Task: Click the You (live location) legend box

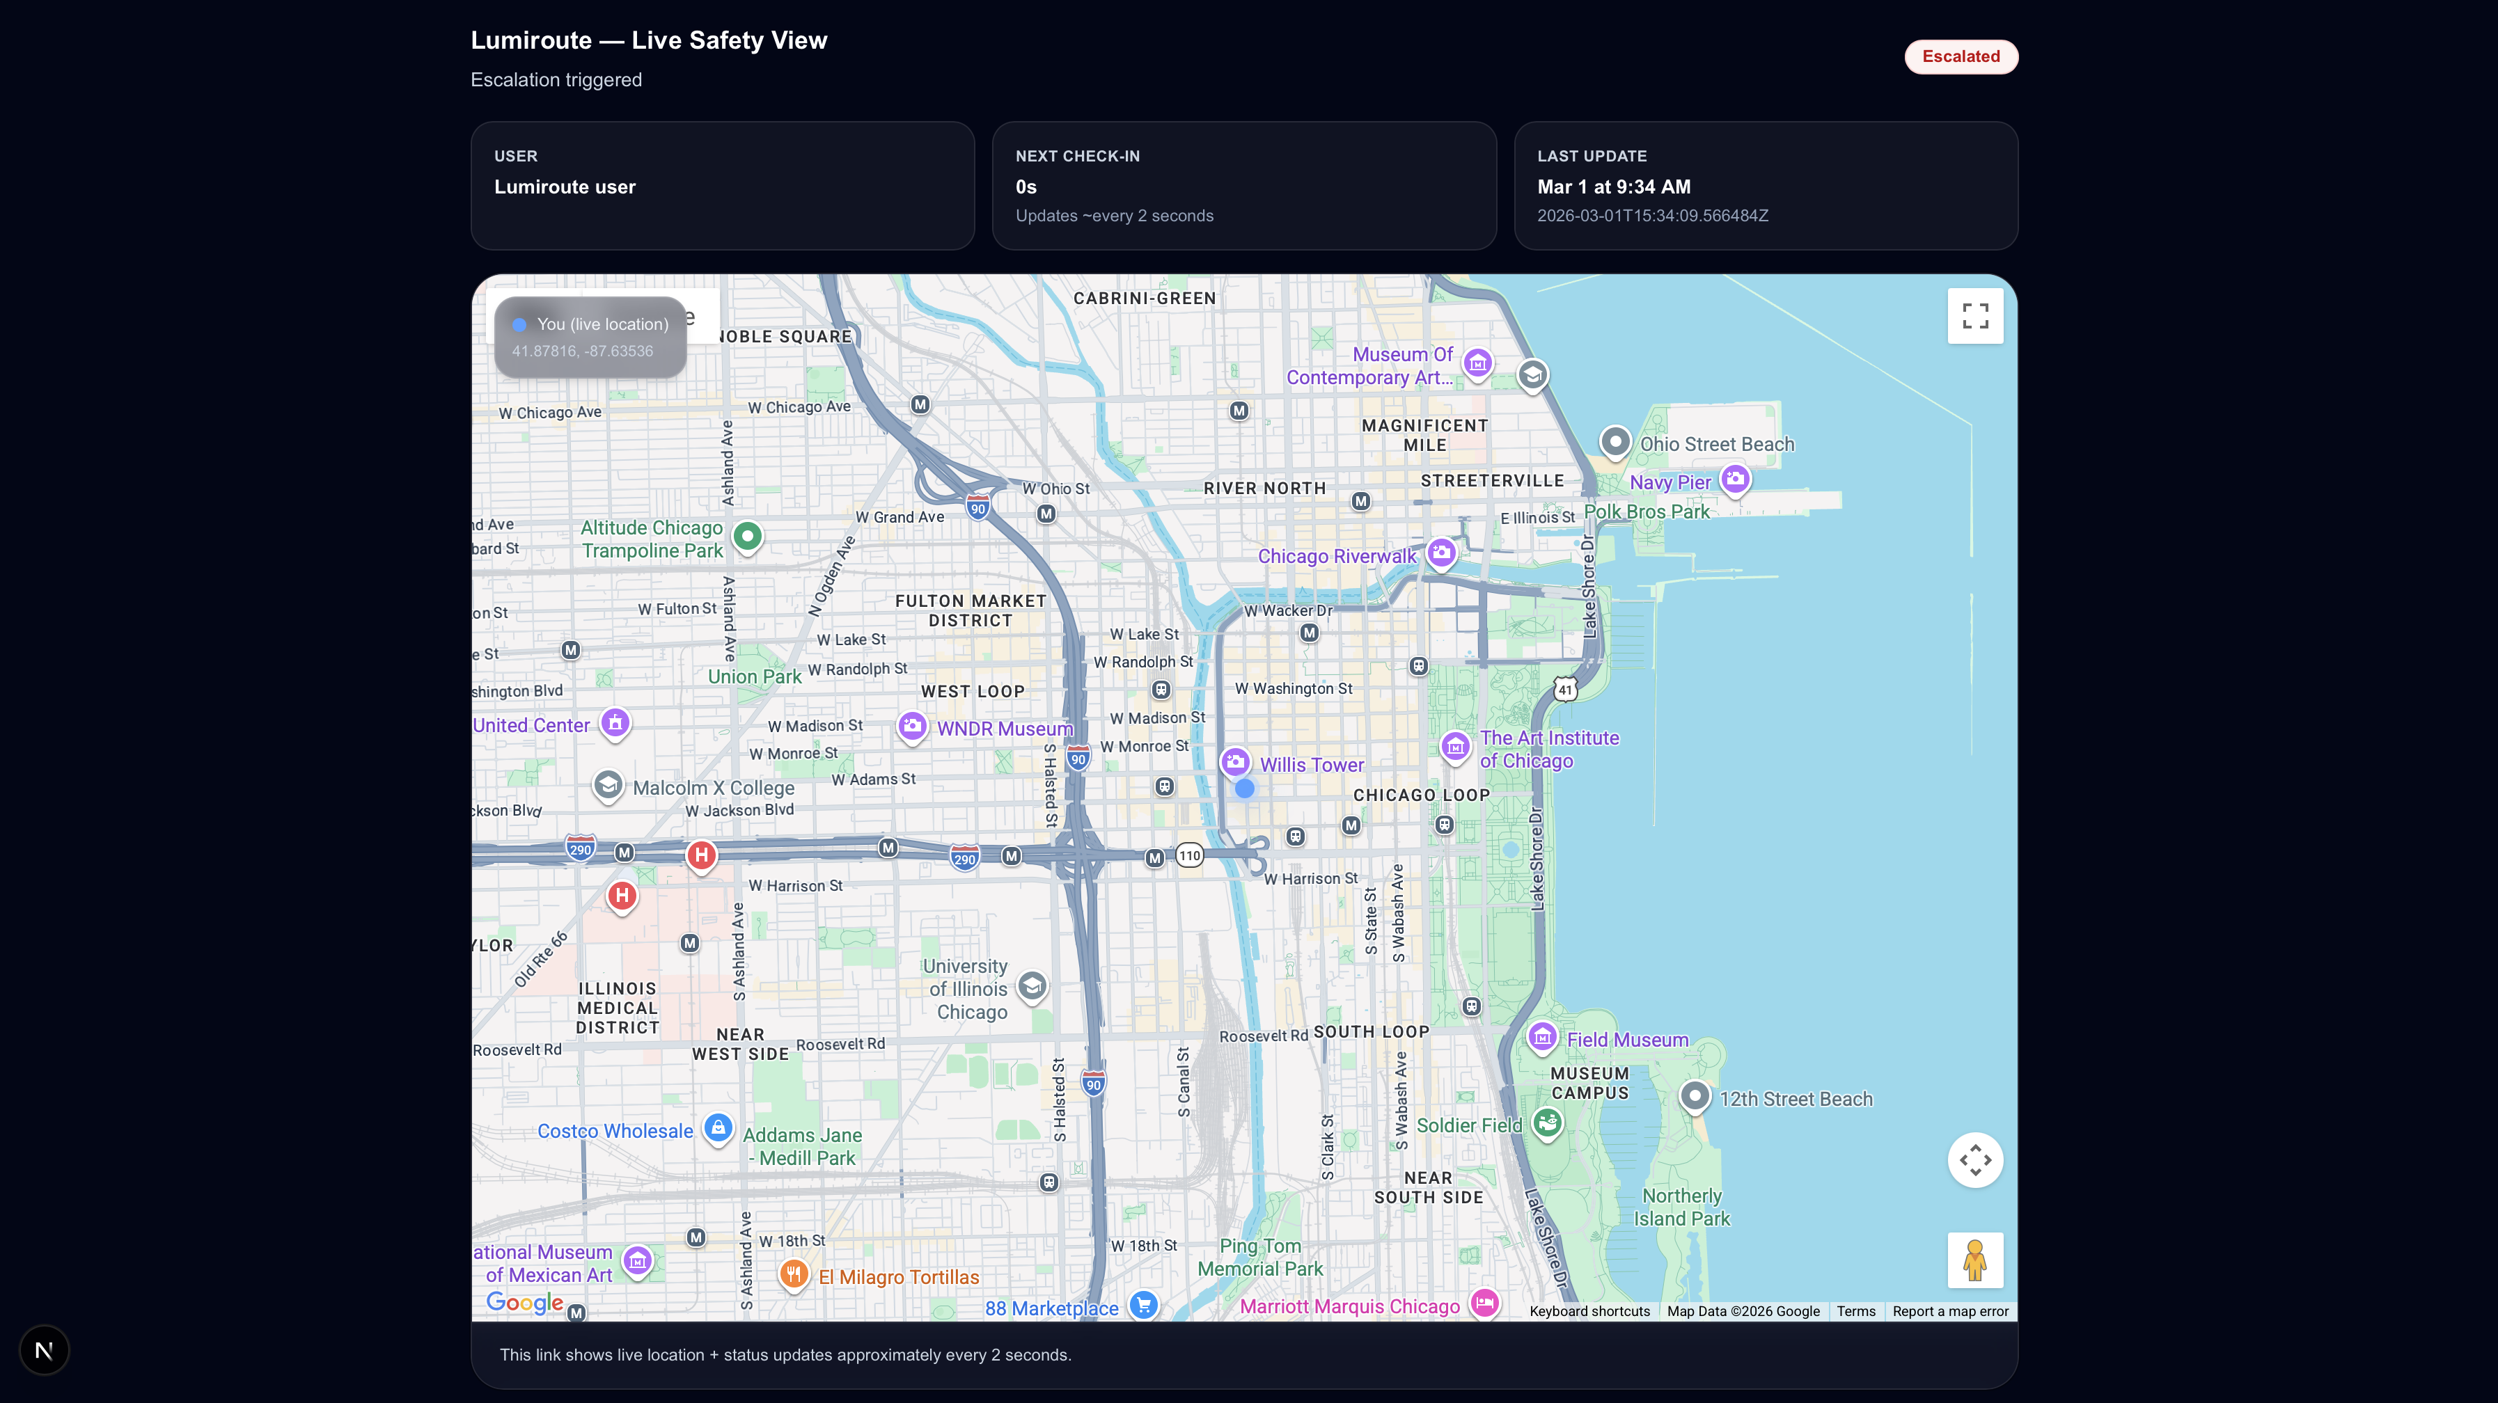Action: tap(590, 336)
